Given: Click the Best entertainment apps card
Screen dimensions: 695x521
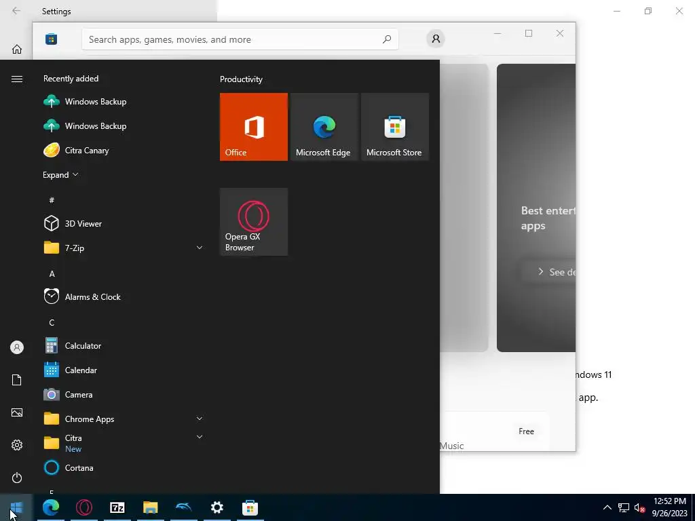Looking at the screenshot, I should pos(536,208).
